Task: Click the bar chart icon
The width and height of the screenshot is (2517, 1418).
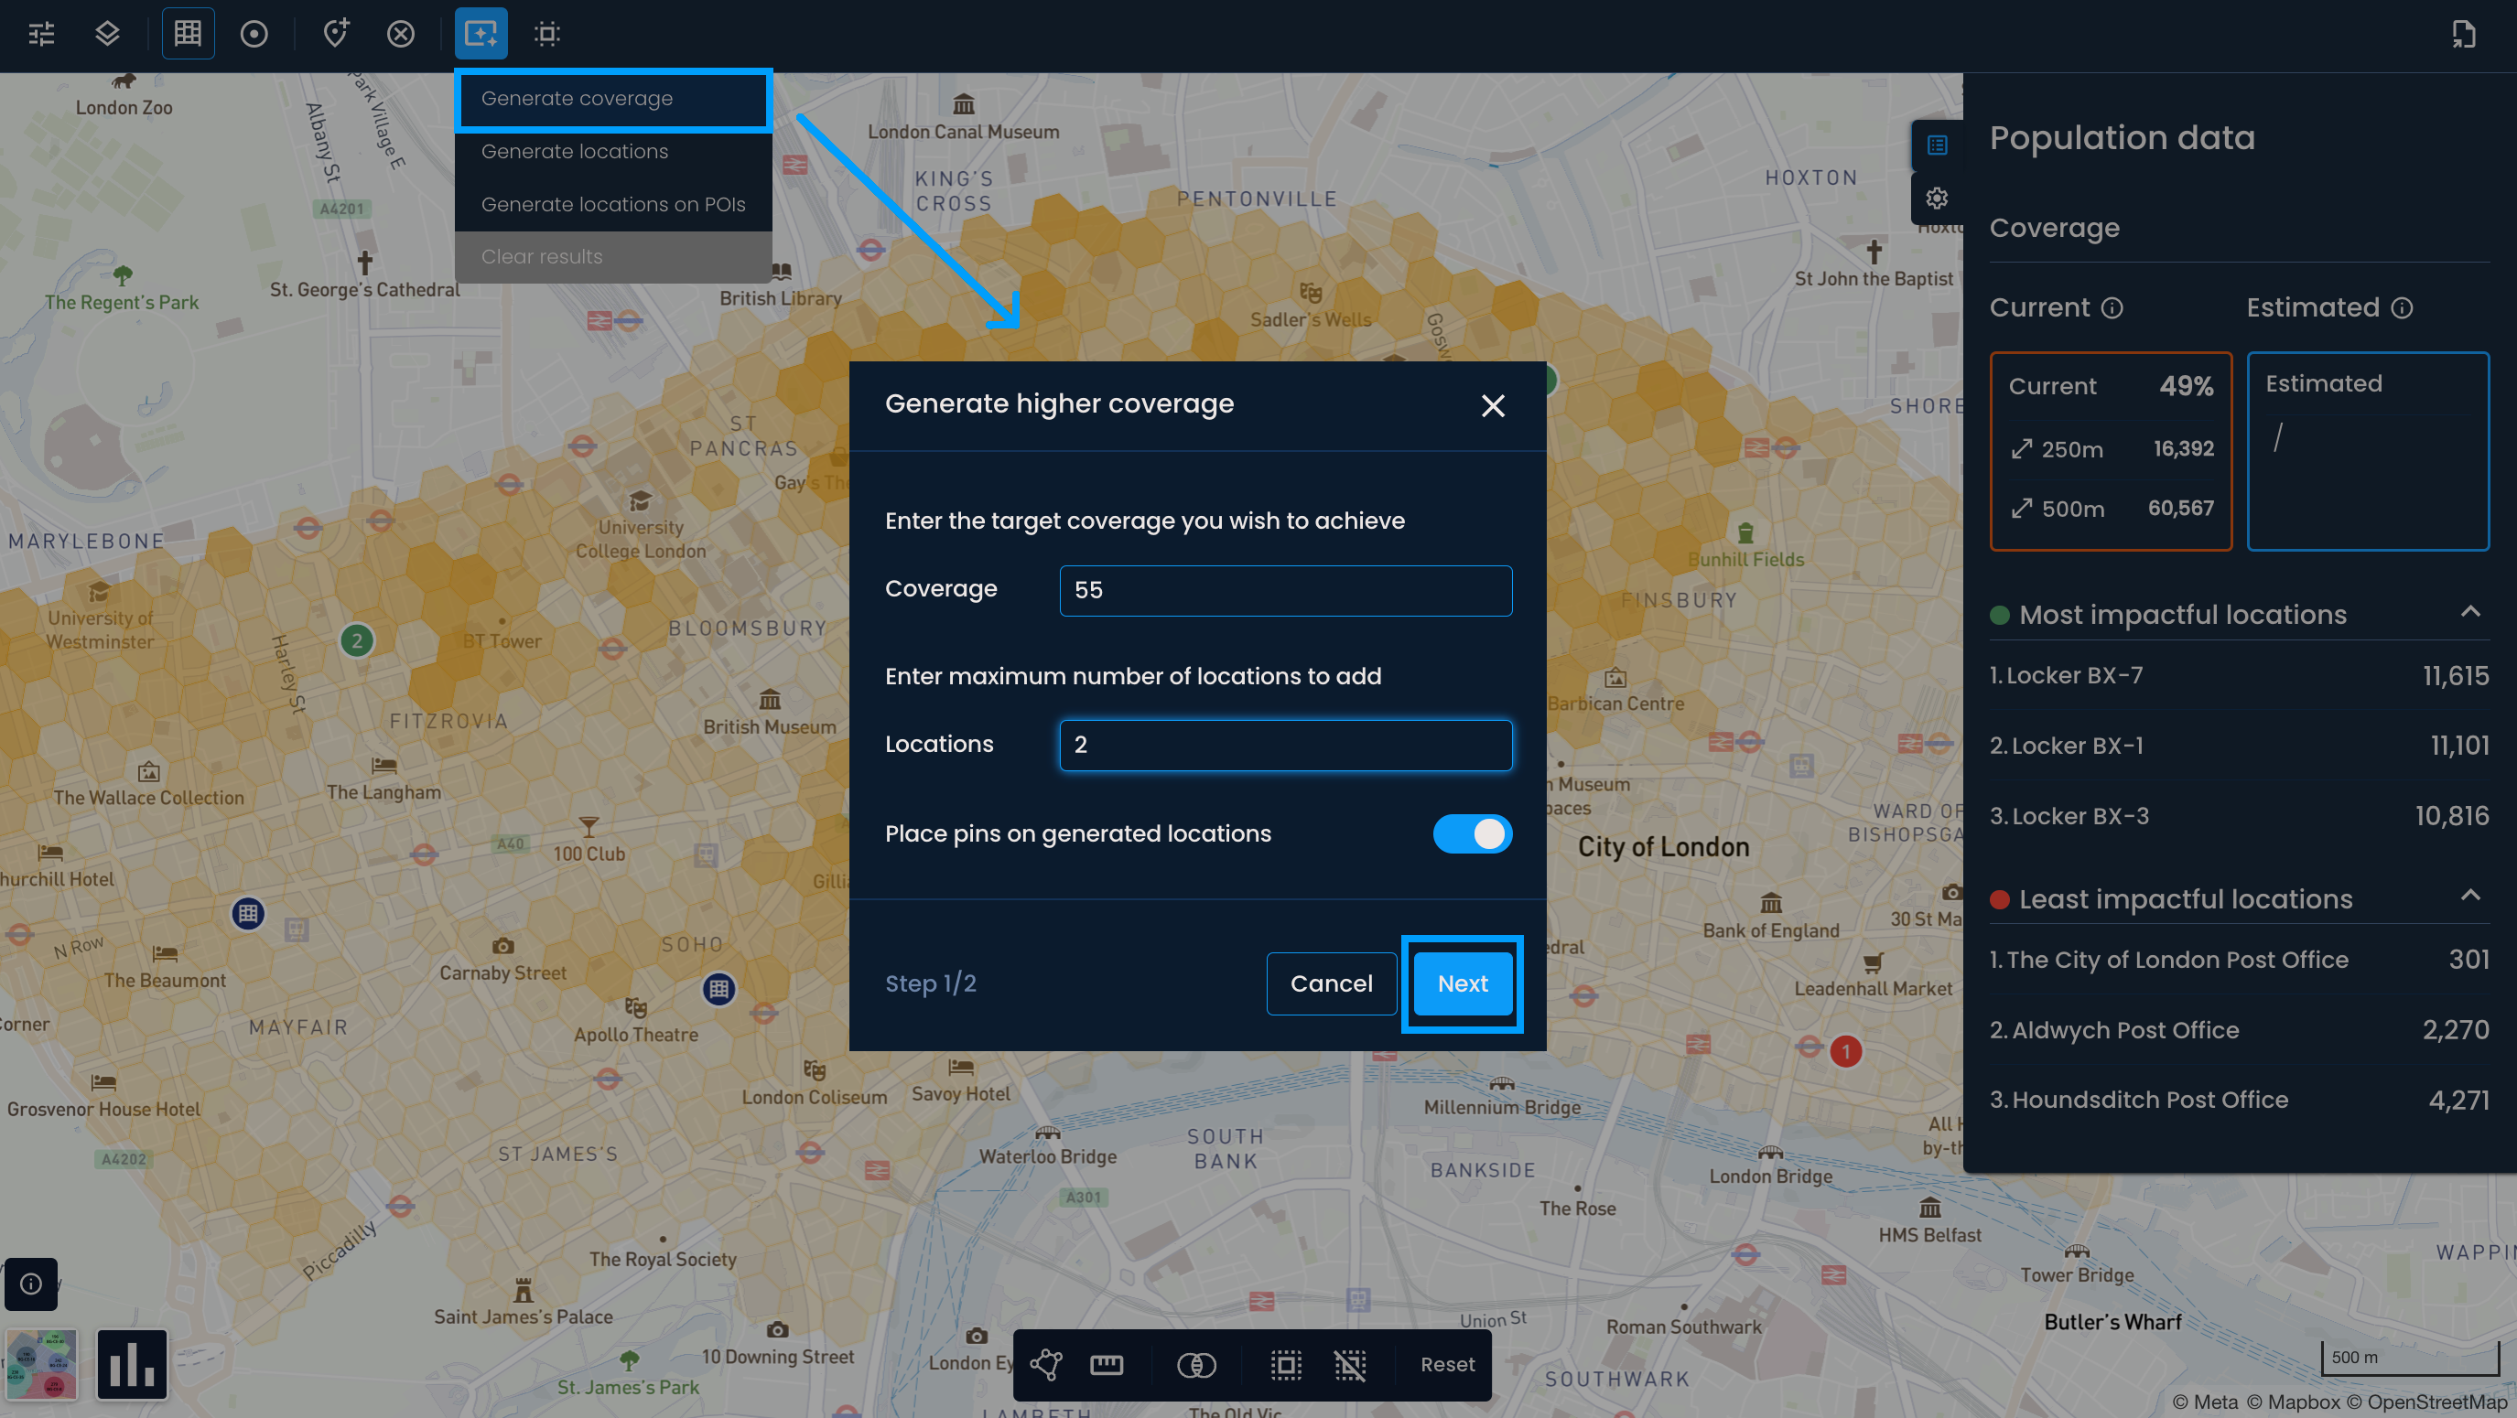Action: pos(132,1364)
